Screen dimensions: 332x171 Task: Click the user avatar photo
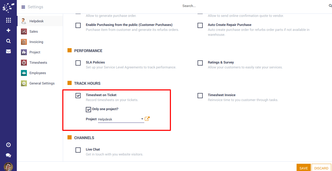(8, 167)
